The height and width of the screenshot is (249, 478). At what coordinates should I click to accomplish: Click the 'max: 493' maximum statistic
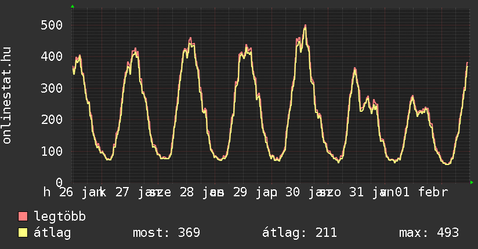(429, 233)
